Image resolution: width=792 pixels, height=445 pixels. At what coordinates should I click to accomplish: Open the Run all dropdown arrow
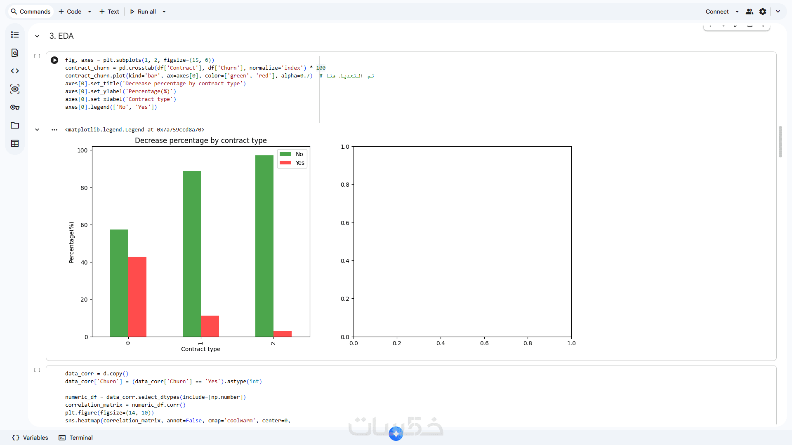tap(164, 12)
